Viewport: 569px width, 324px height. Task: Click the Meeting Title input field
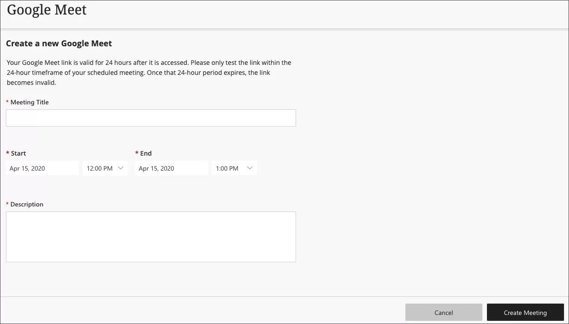[x=151, y=118]
